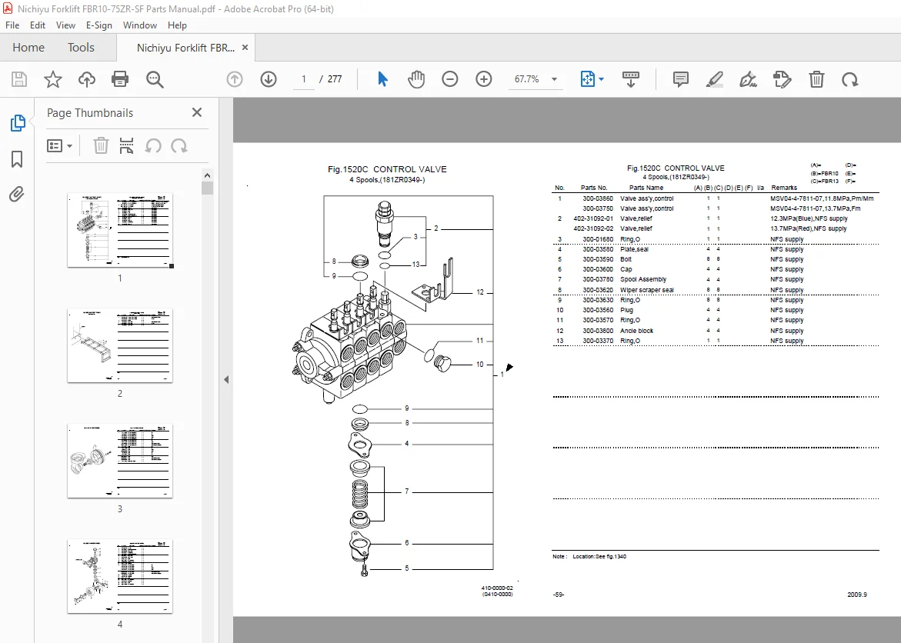The image size is (901, 643).
Task: Click 'Spool Assembly' part name row
Action: [643, 279]
